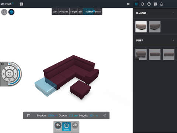Click the Redo arrow button
Screen dimensions: 177x133
coord(75,126)
